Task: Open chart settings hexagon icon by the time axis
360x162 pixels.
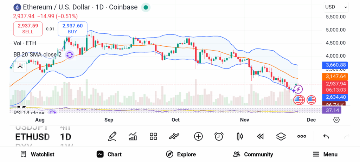Action: pos(336,120)
